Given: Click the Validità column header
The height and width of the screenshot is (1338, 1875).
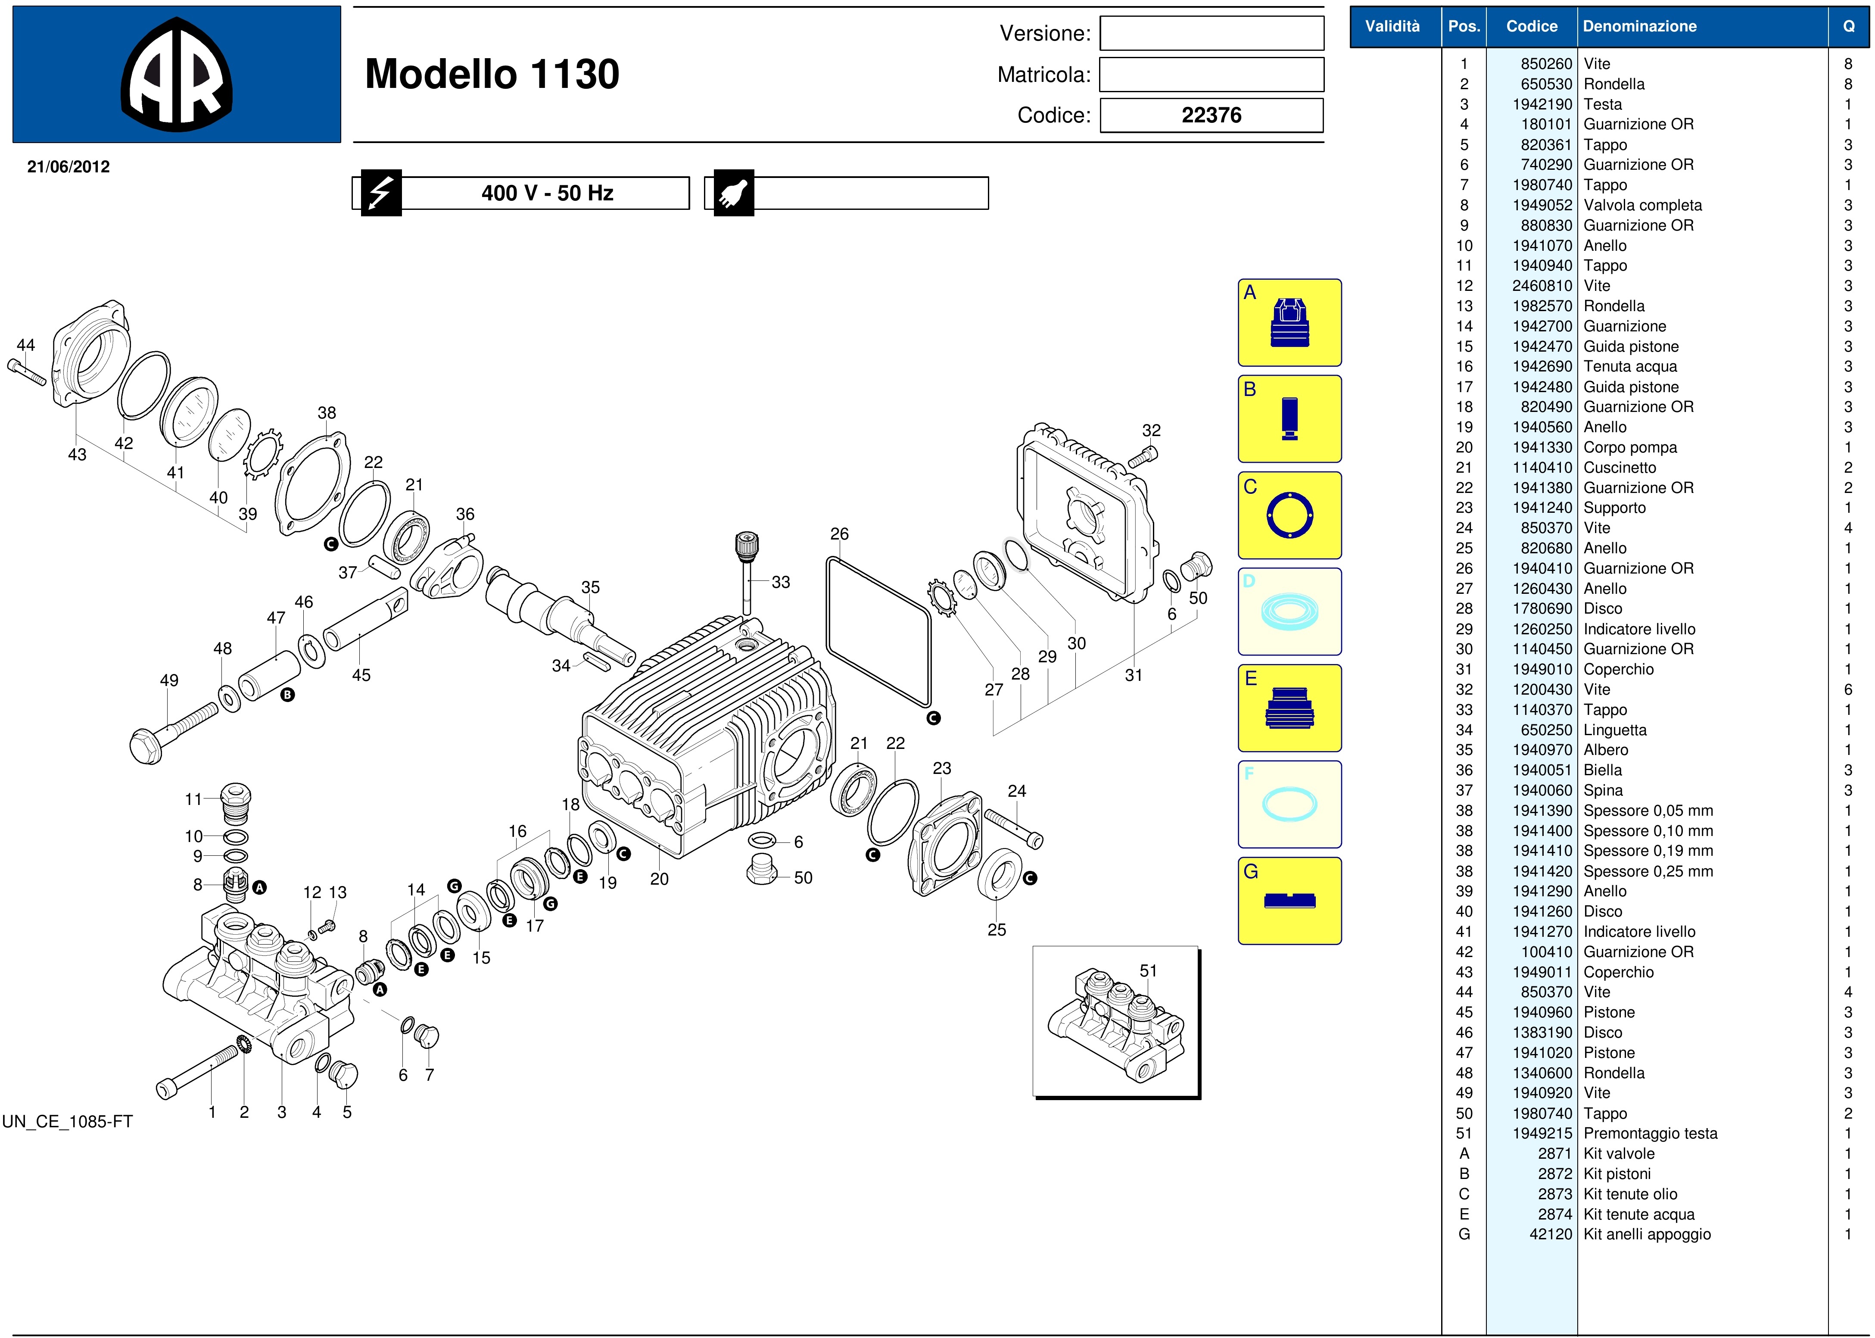Looking at the screenshot, I should coord(1392,26).
